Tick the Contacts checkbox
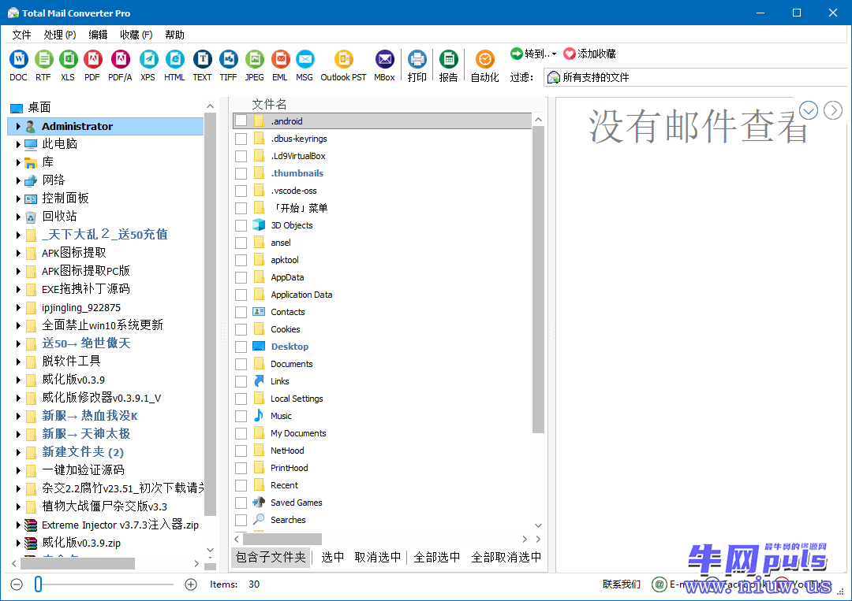The height and width of the screenshot is (601, 852). coord(241,312)
